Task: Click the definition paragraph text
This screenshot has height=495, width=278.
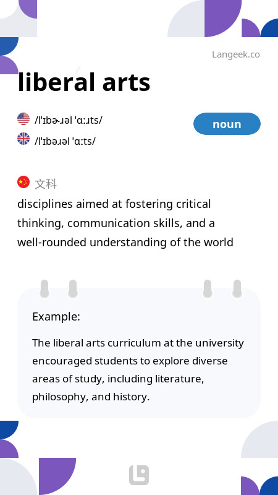Action: click(x=125, y=223)
